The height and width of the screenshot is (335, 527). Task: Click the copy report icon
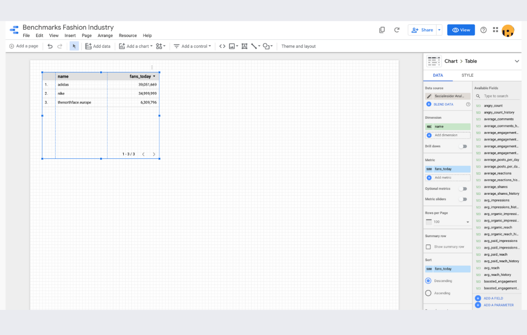tap(382, 30)
